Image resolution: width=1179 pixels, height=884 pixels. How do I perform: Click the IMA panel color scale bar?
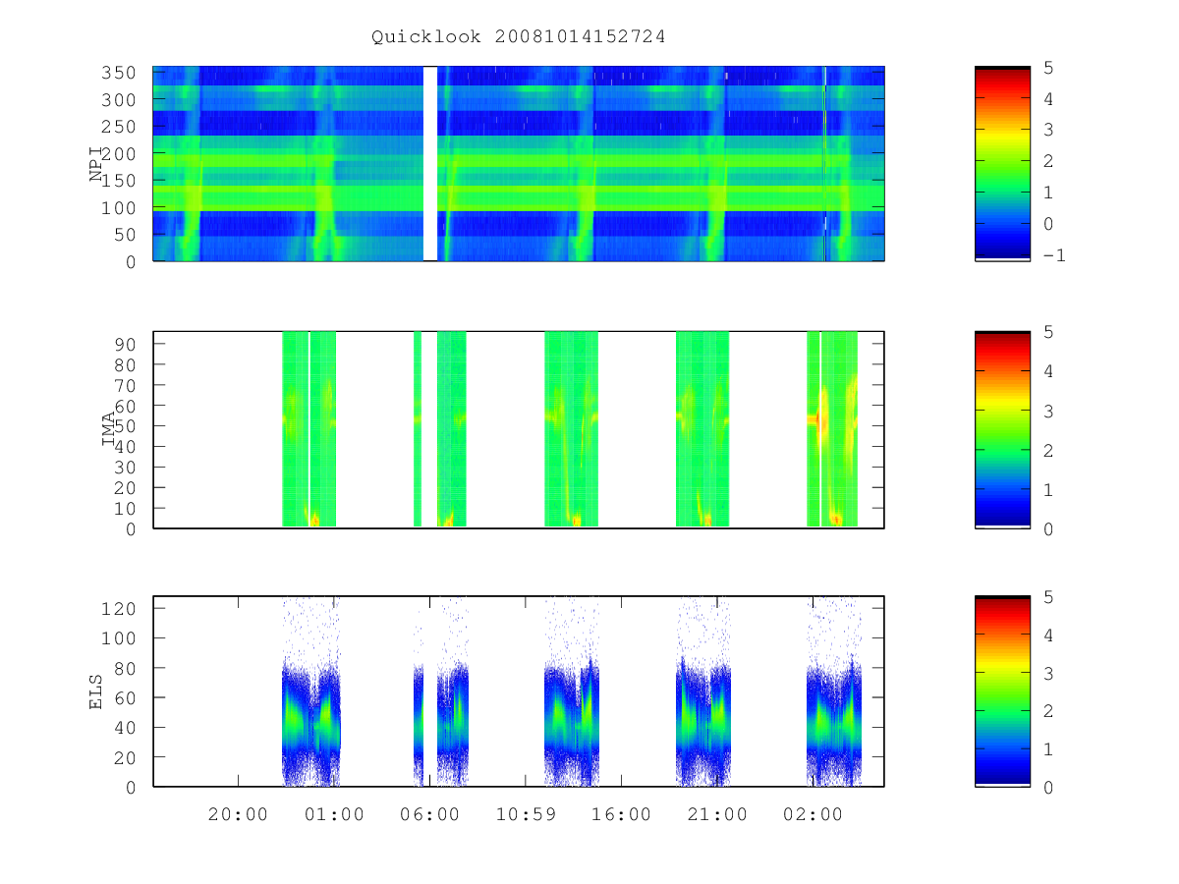coord(1002,430)
